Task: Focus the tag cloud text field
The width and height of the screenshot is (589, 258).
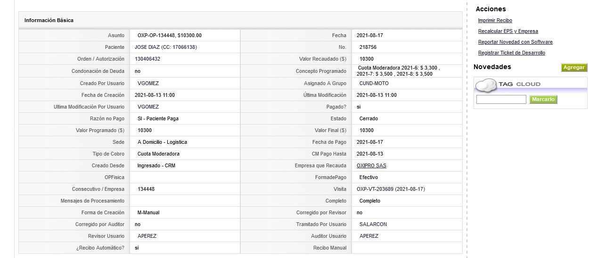Action: pyautogui.click(x=501, y=100)
